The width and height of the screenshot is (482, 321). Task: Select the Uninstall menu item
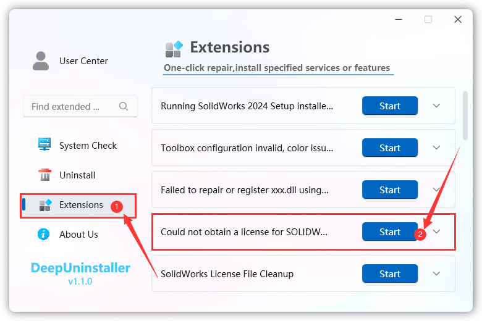tap(77, 175)
